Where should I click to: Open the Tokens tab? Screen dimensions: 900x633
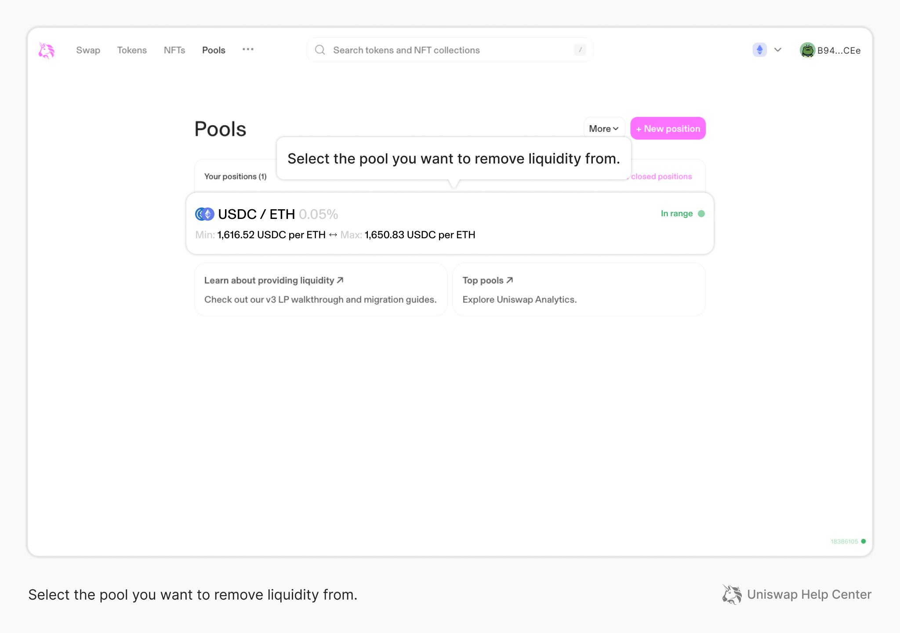132,50
